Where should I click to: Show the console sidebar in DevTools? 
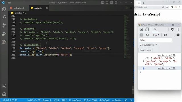click(141, 35)
